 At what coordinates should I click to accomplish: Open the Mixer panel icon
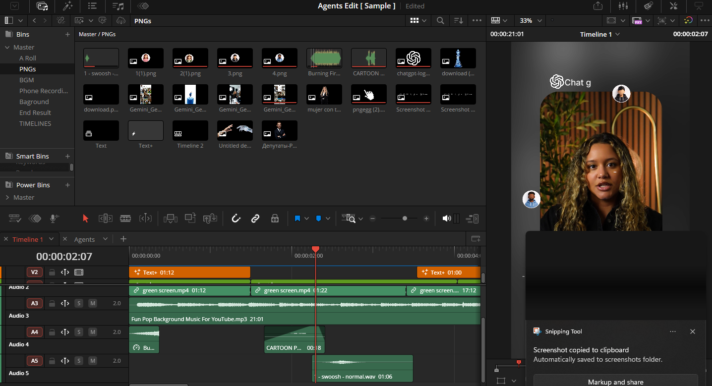(623, 6)
